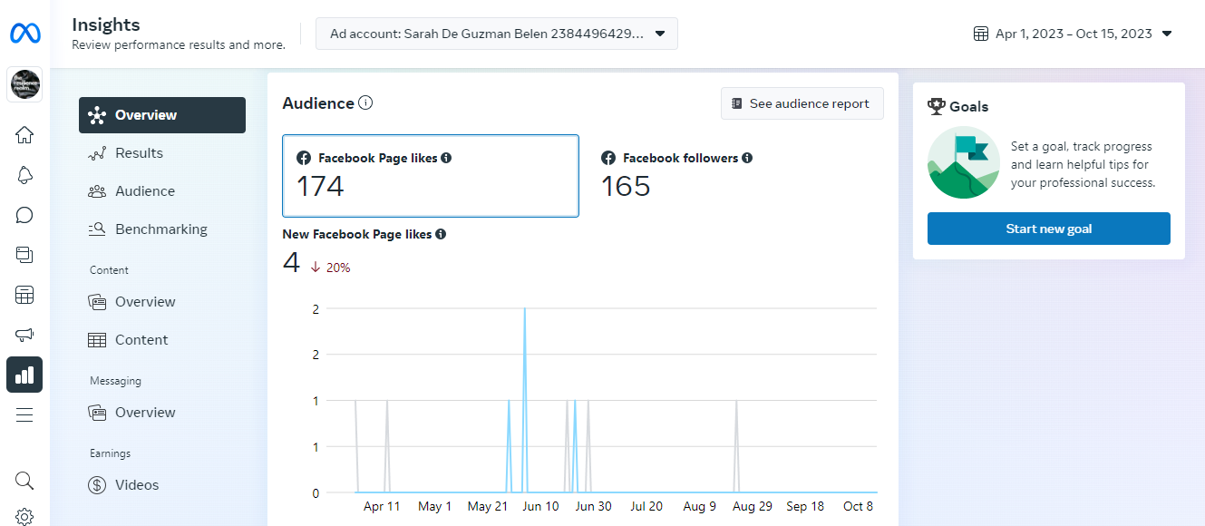
Task: Click the Start new goal button
Action: pos(1048,229)
